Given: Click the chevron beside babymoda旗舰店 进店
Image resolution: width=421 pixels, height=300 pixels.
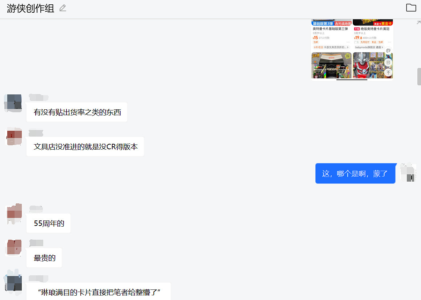Looking at the screenshot, I should point(382,47).
